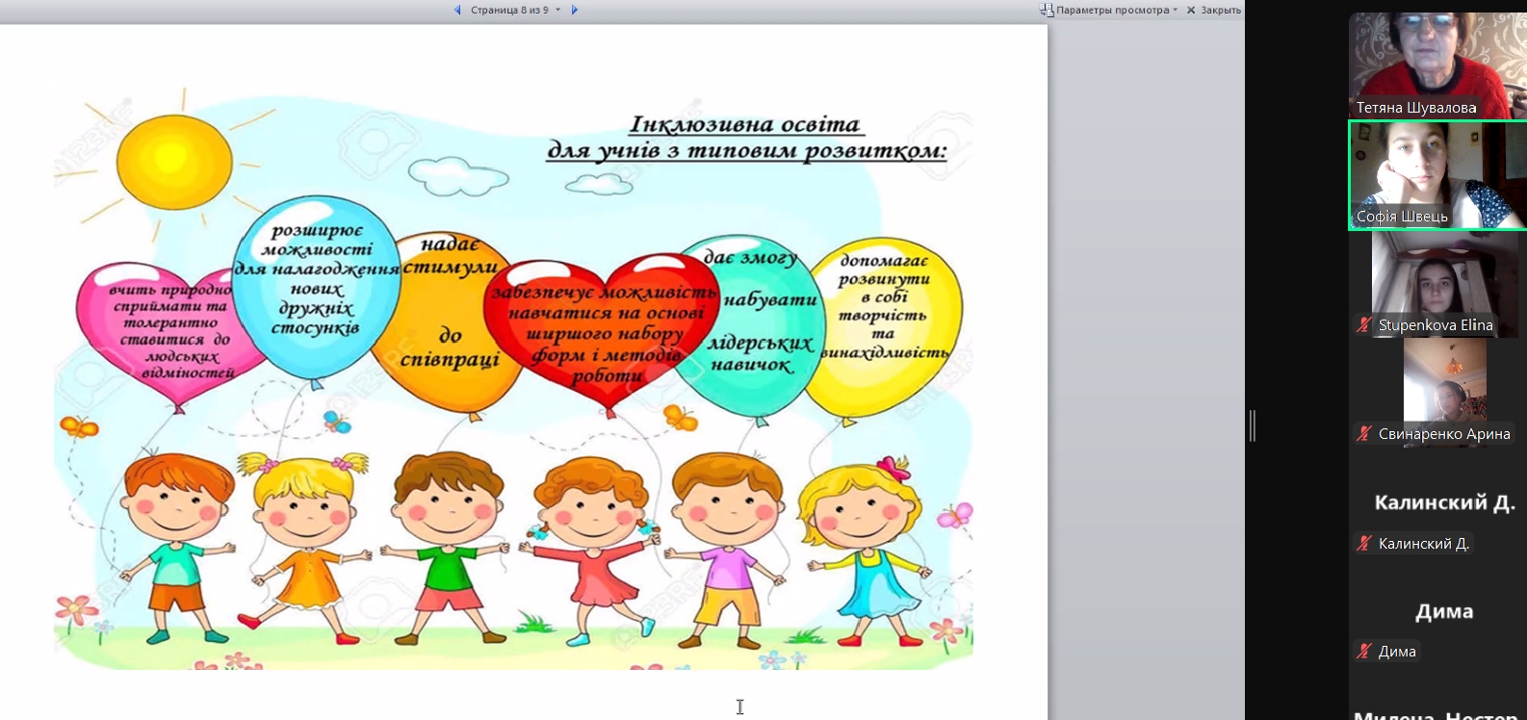
Task: Select Свинаренко Арина's video thumbnail
Action: (x=1444, y=393)
